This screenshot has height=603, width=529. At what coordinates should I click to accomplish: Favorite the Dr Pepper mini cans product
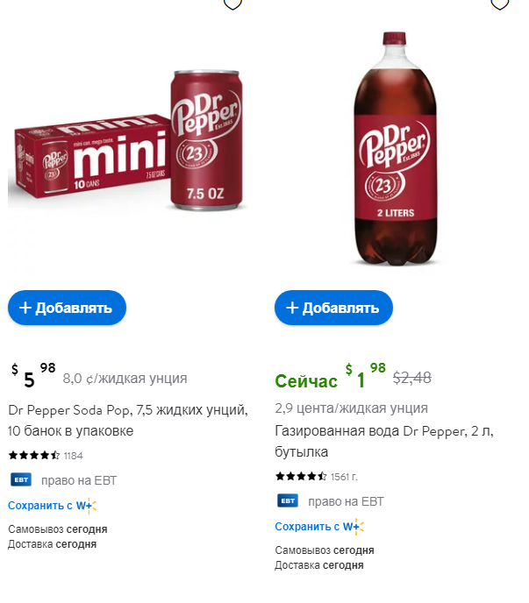232,4
